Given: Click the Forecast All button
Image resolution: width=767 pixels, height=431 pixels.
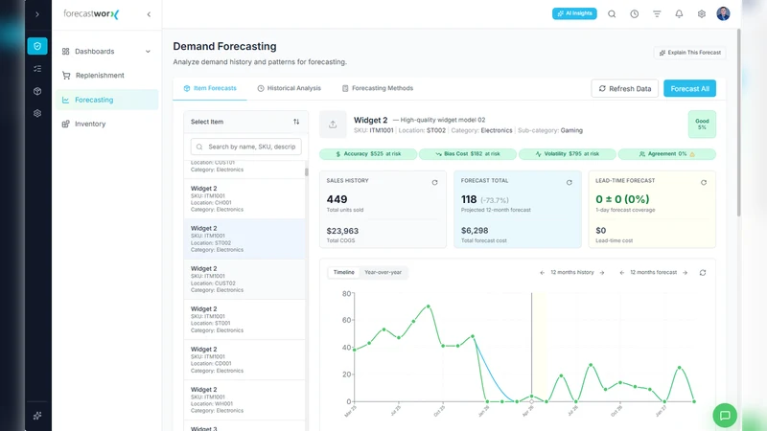Looking at the screenshot, I should point(689,88).
